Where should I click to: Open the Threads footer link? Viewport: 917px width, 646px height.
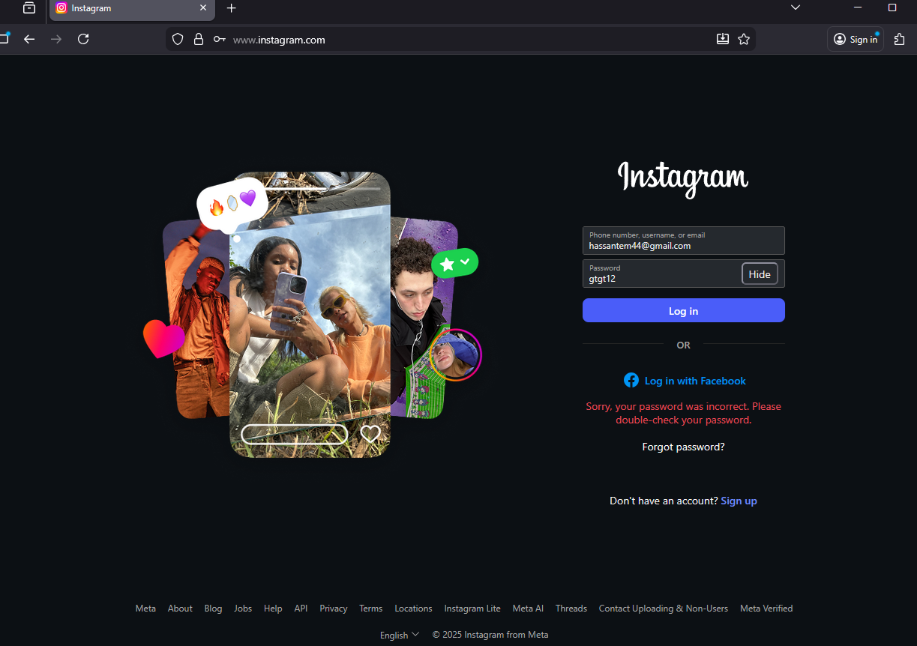coord(571,609)
